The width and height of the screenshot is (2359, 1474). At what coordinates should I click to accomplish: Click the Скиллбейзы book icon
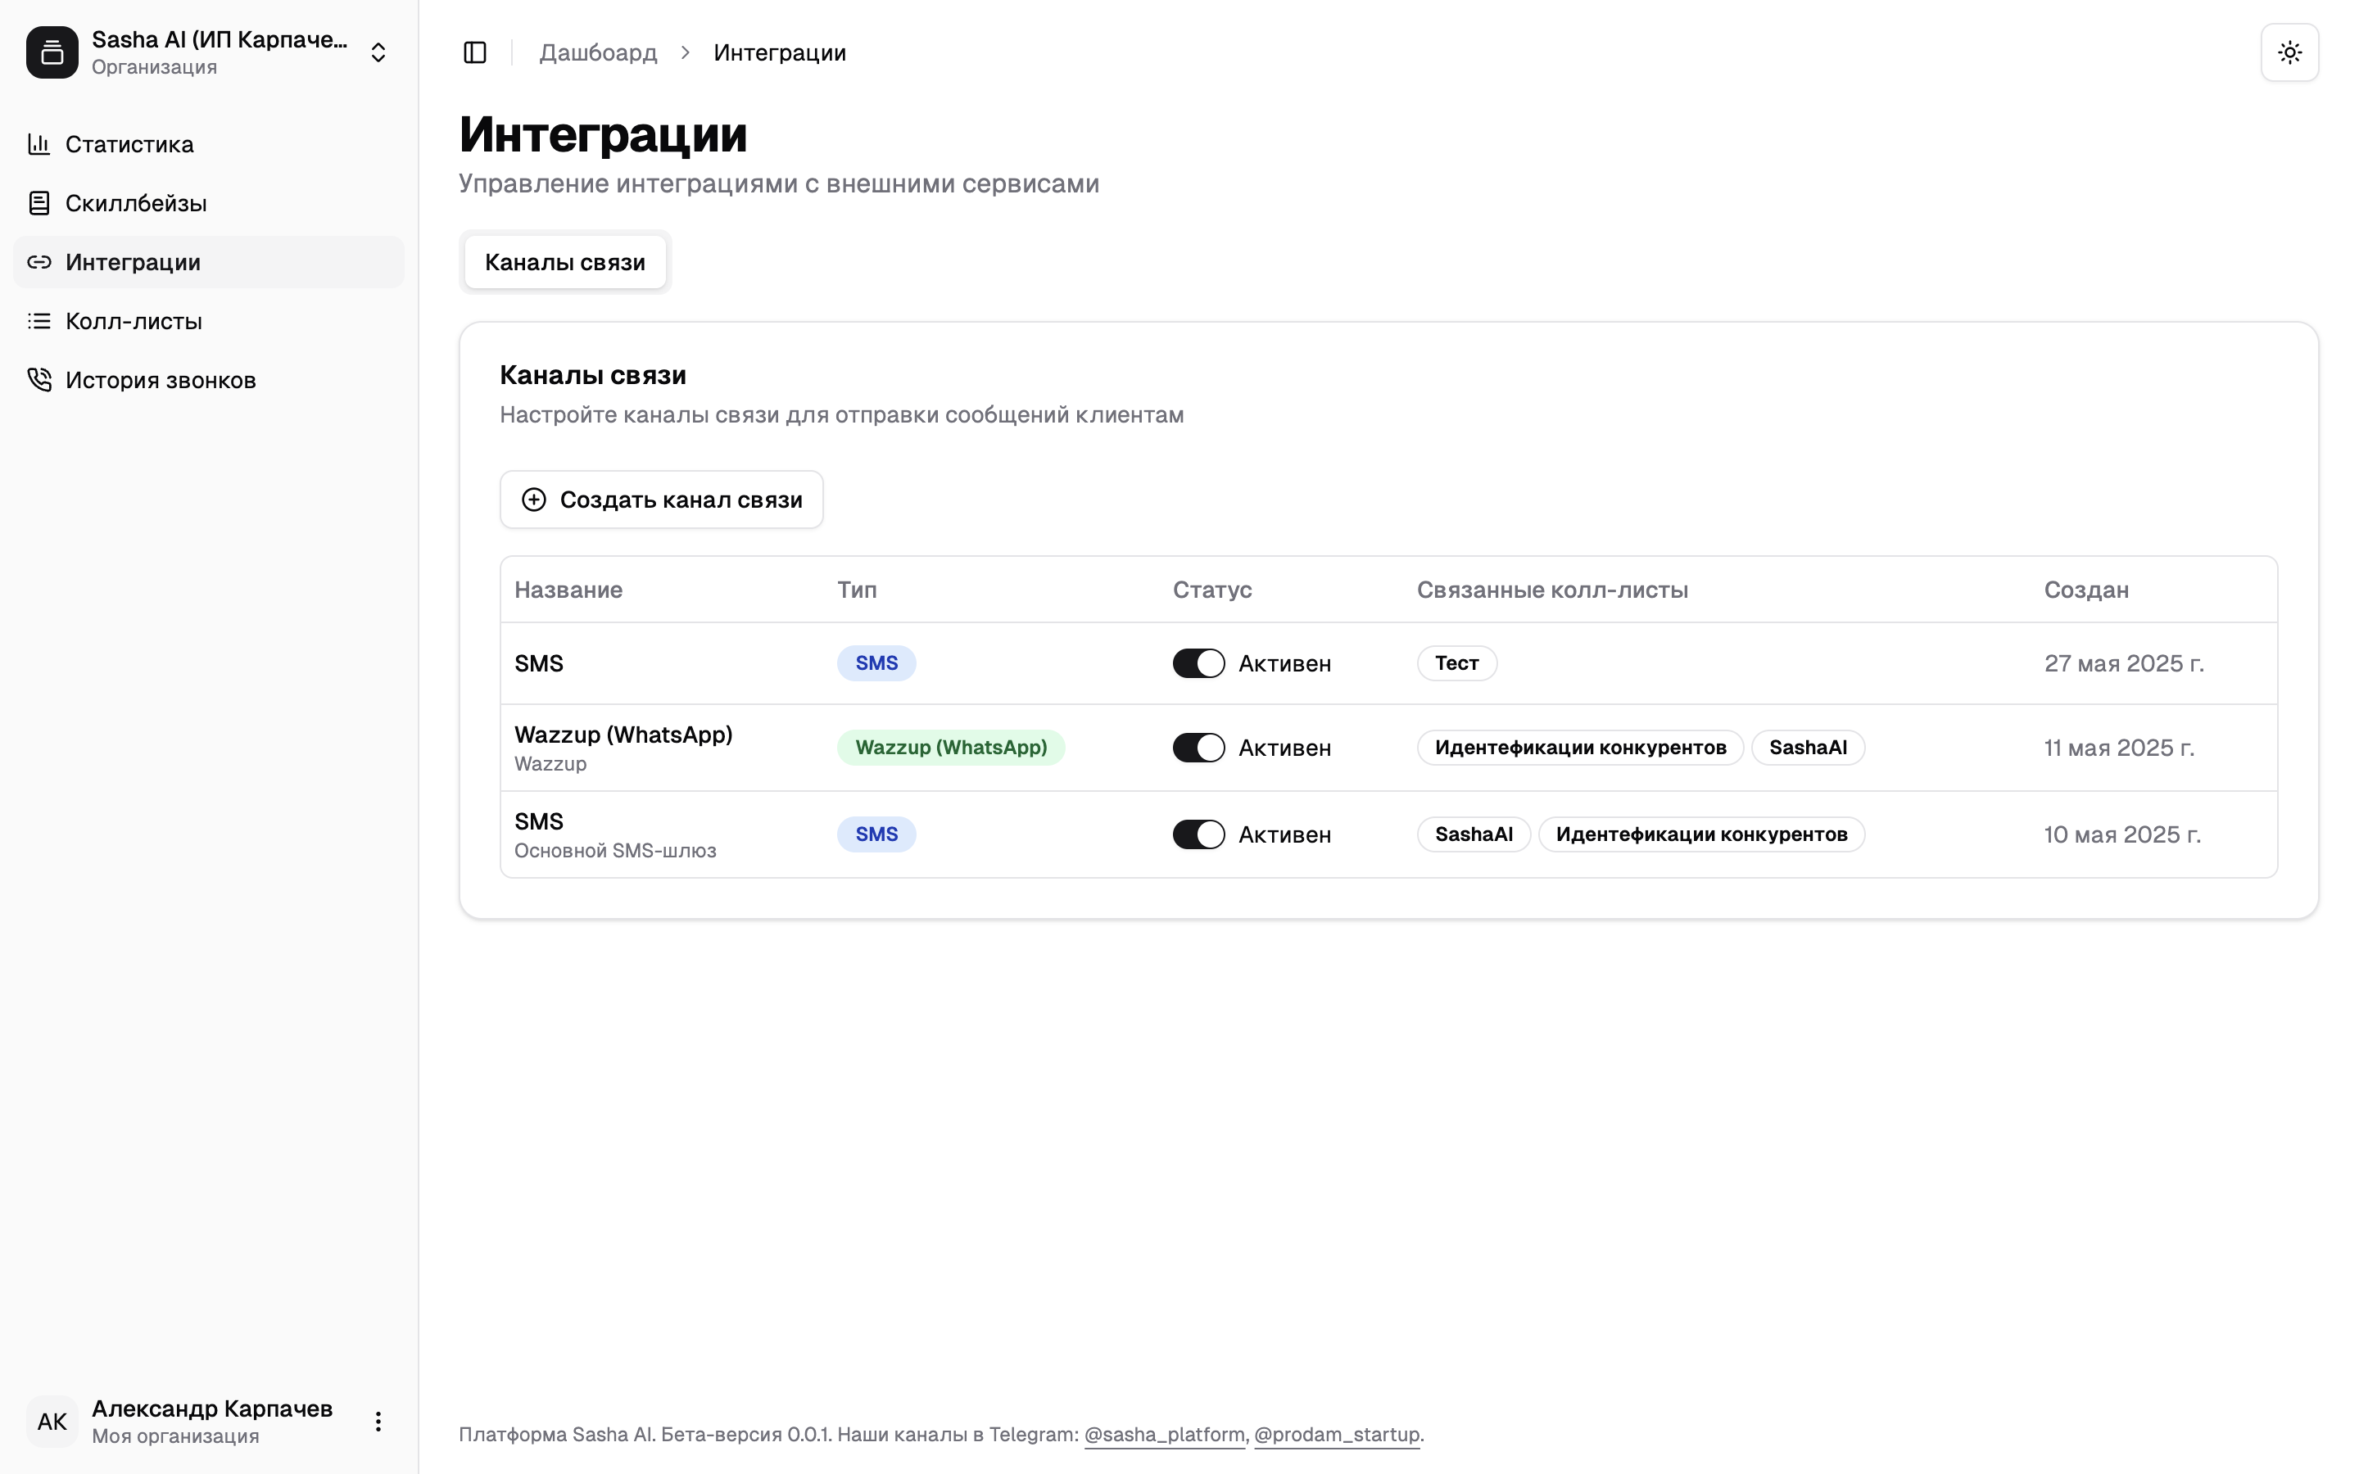point(39,203)
